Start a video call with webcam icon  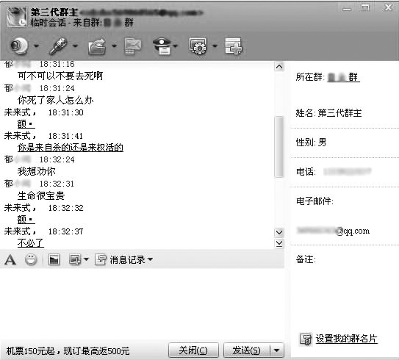coord(19,46)
